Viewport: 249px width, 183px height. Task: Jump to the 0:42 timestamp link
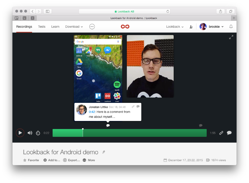[92, 112]
